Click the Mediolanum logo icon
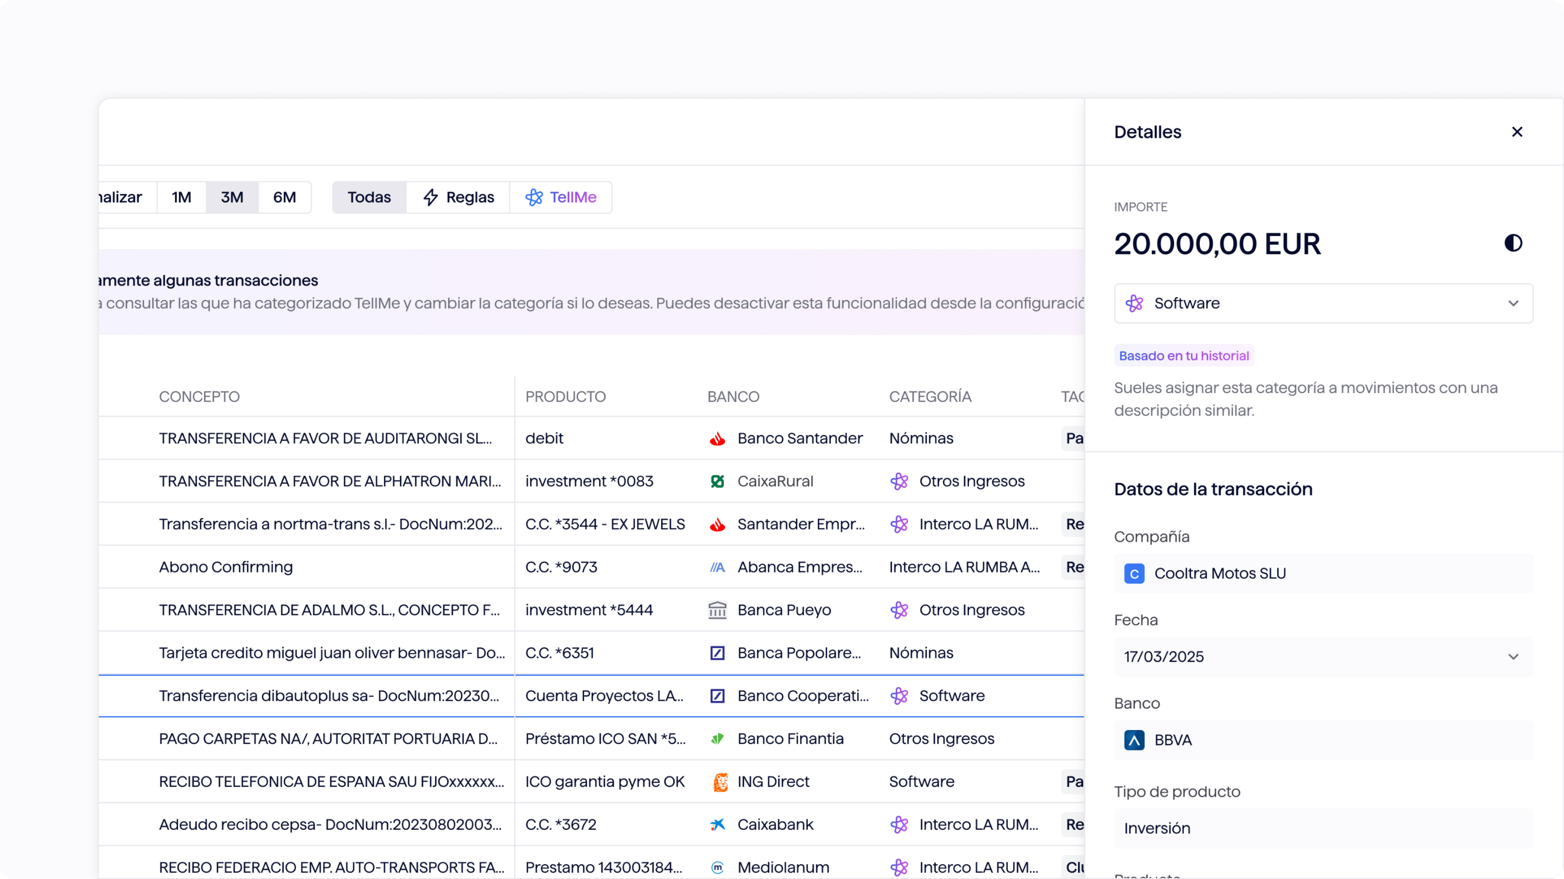 pyautogui.click(x=718, y=868)
